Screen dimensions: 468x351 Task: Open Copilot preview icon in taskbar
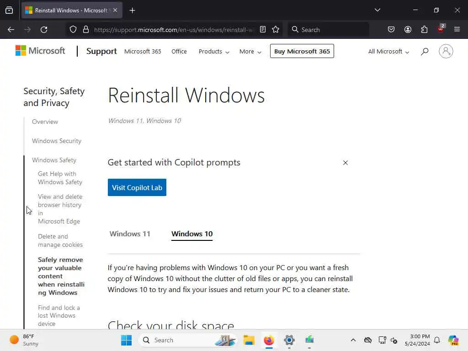click(453, 340)
